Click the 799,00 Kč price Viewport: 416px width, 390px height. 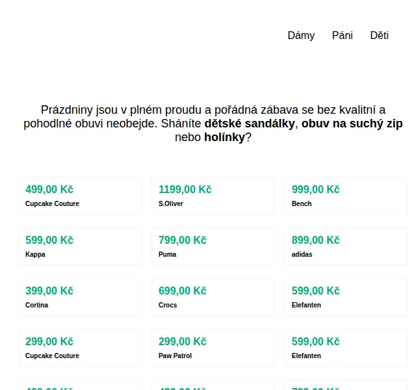pos(183,240)
